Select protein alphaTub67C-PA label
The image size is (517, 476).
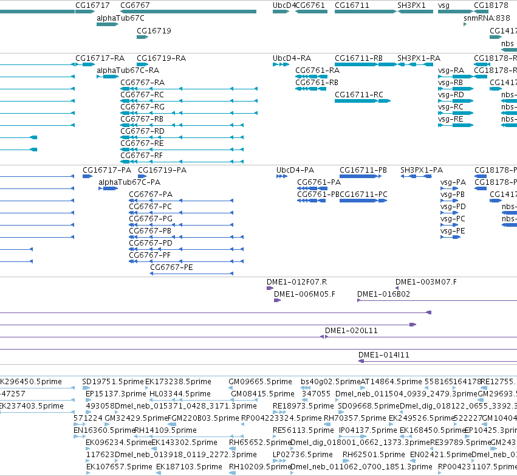coord(129,182)
